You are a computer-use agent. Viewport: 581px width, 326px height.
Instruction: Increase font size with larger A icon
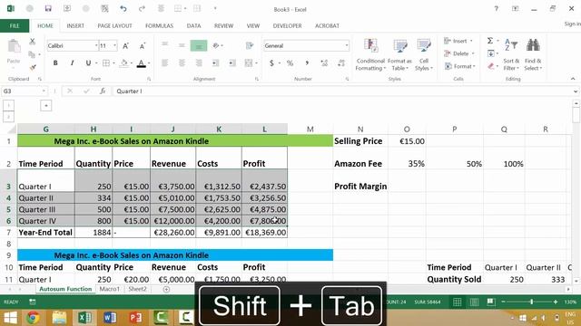[125, 46]
